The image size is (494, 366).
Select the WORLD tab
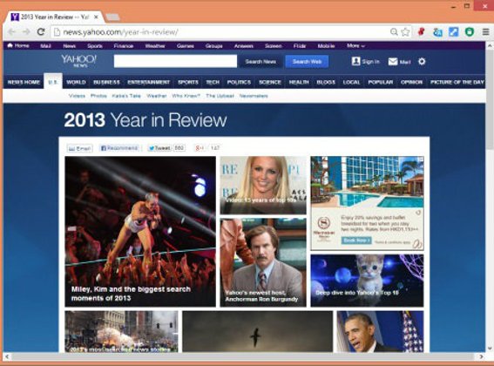pos(76,82)
